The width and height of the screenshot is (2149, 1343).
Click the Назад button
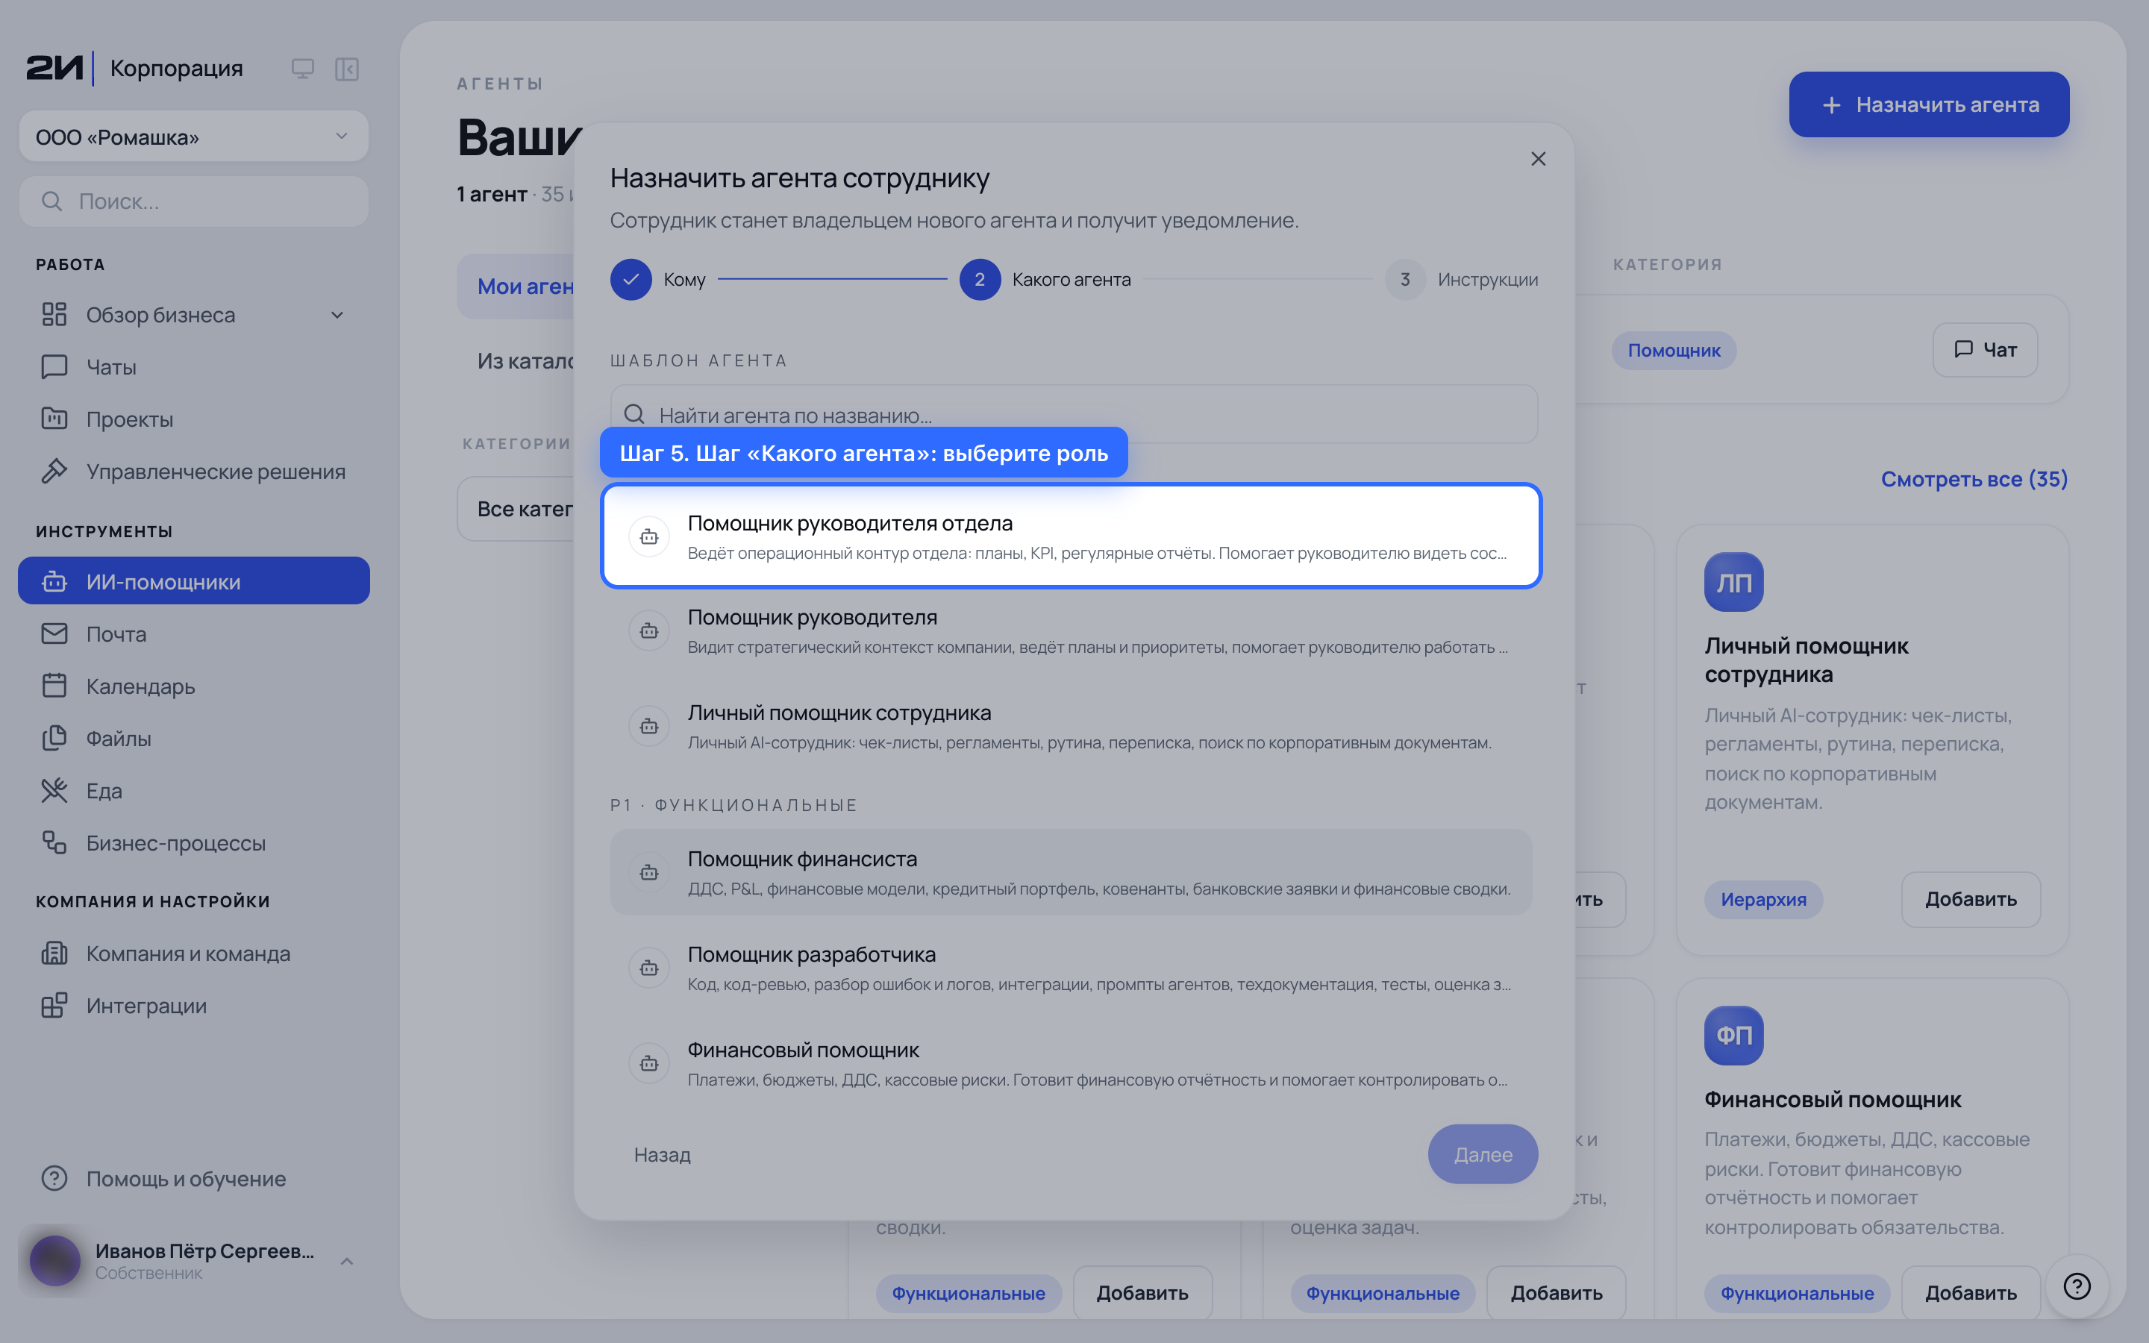click(663, 1155)
